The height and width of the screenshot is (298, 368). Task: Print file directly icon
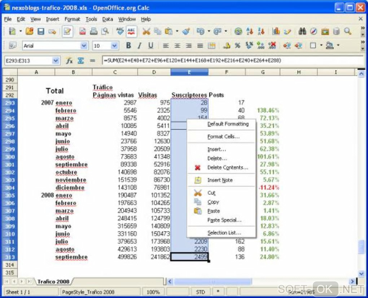tap(94, 31)
